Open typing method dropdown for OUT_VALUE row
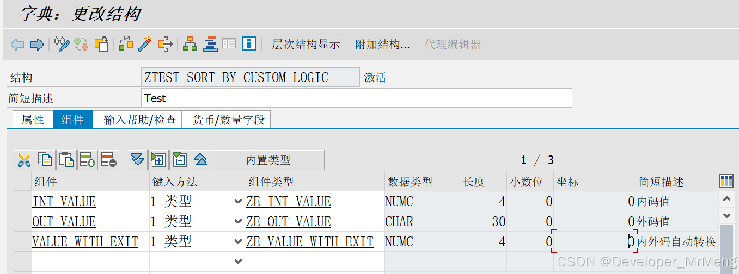The width and height of the screenshot is (739, 274). (x=238, y=222)
